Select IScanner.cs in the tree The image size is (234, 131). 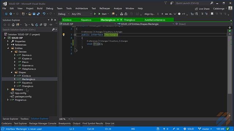(x=27, y=65)
